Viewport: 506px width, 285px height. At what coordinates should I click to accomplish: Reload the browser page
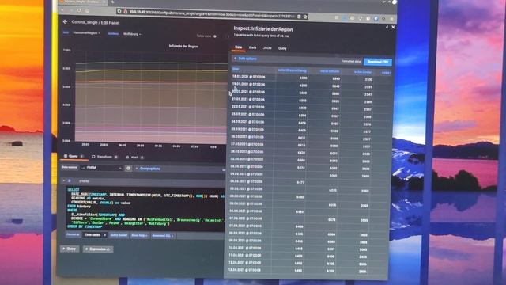(x=79, y=10)
